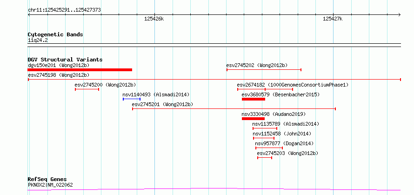The image size is (414, 195).
Task: Open esv2745201 (Wong2012b) variant label
Action: (x=163, y=104)
